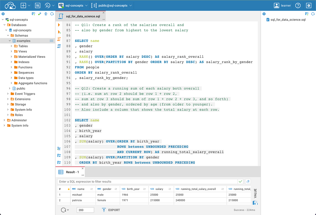Toggle sort on the salary column

point(169,189)
